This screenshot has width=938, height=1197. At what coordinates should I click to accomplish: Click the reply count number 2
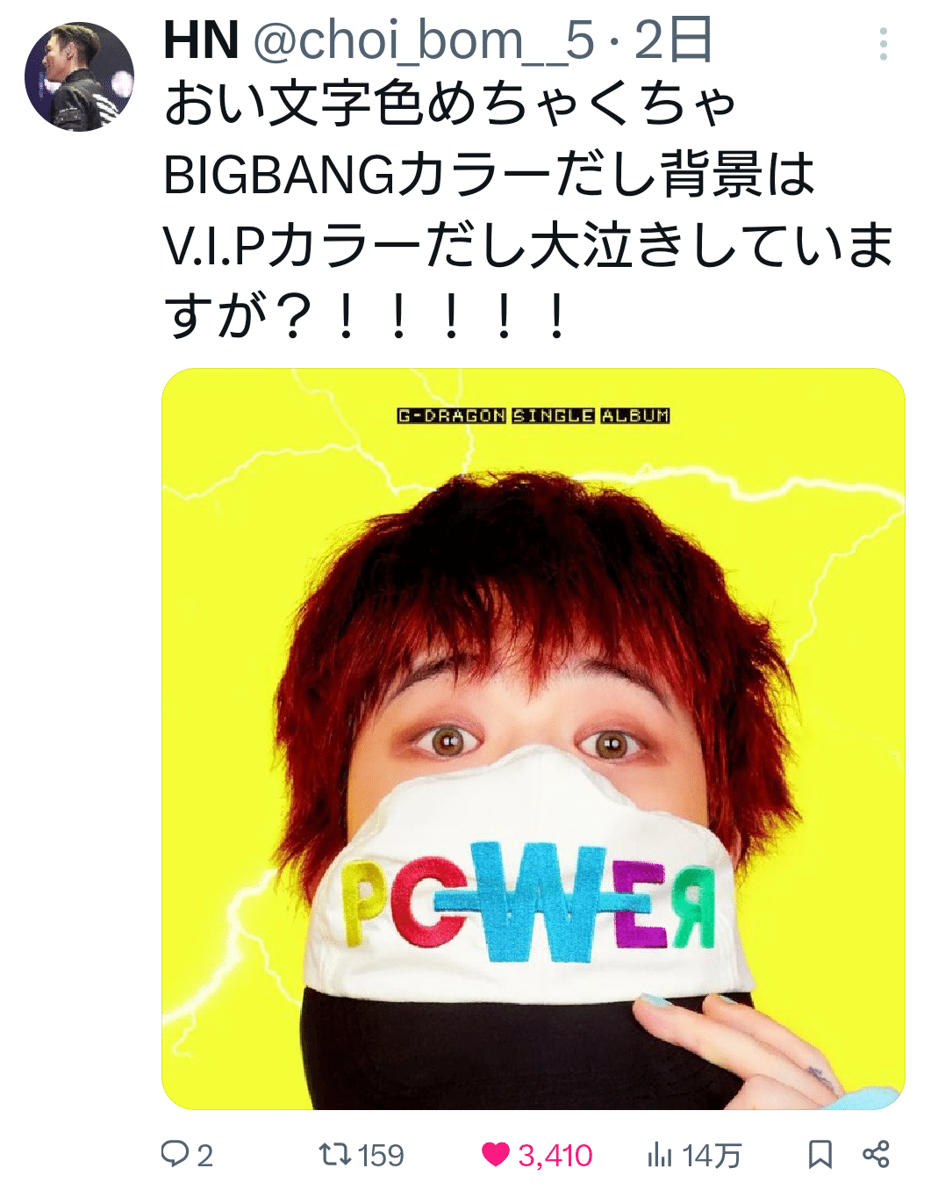coord(204,1155)
